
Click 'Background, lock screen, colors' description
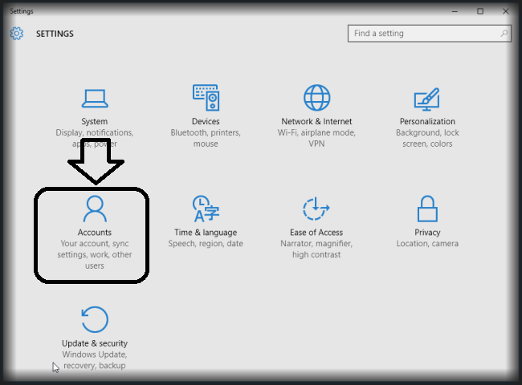427,138
